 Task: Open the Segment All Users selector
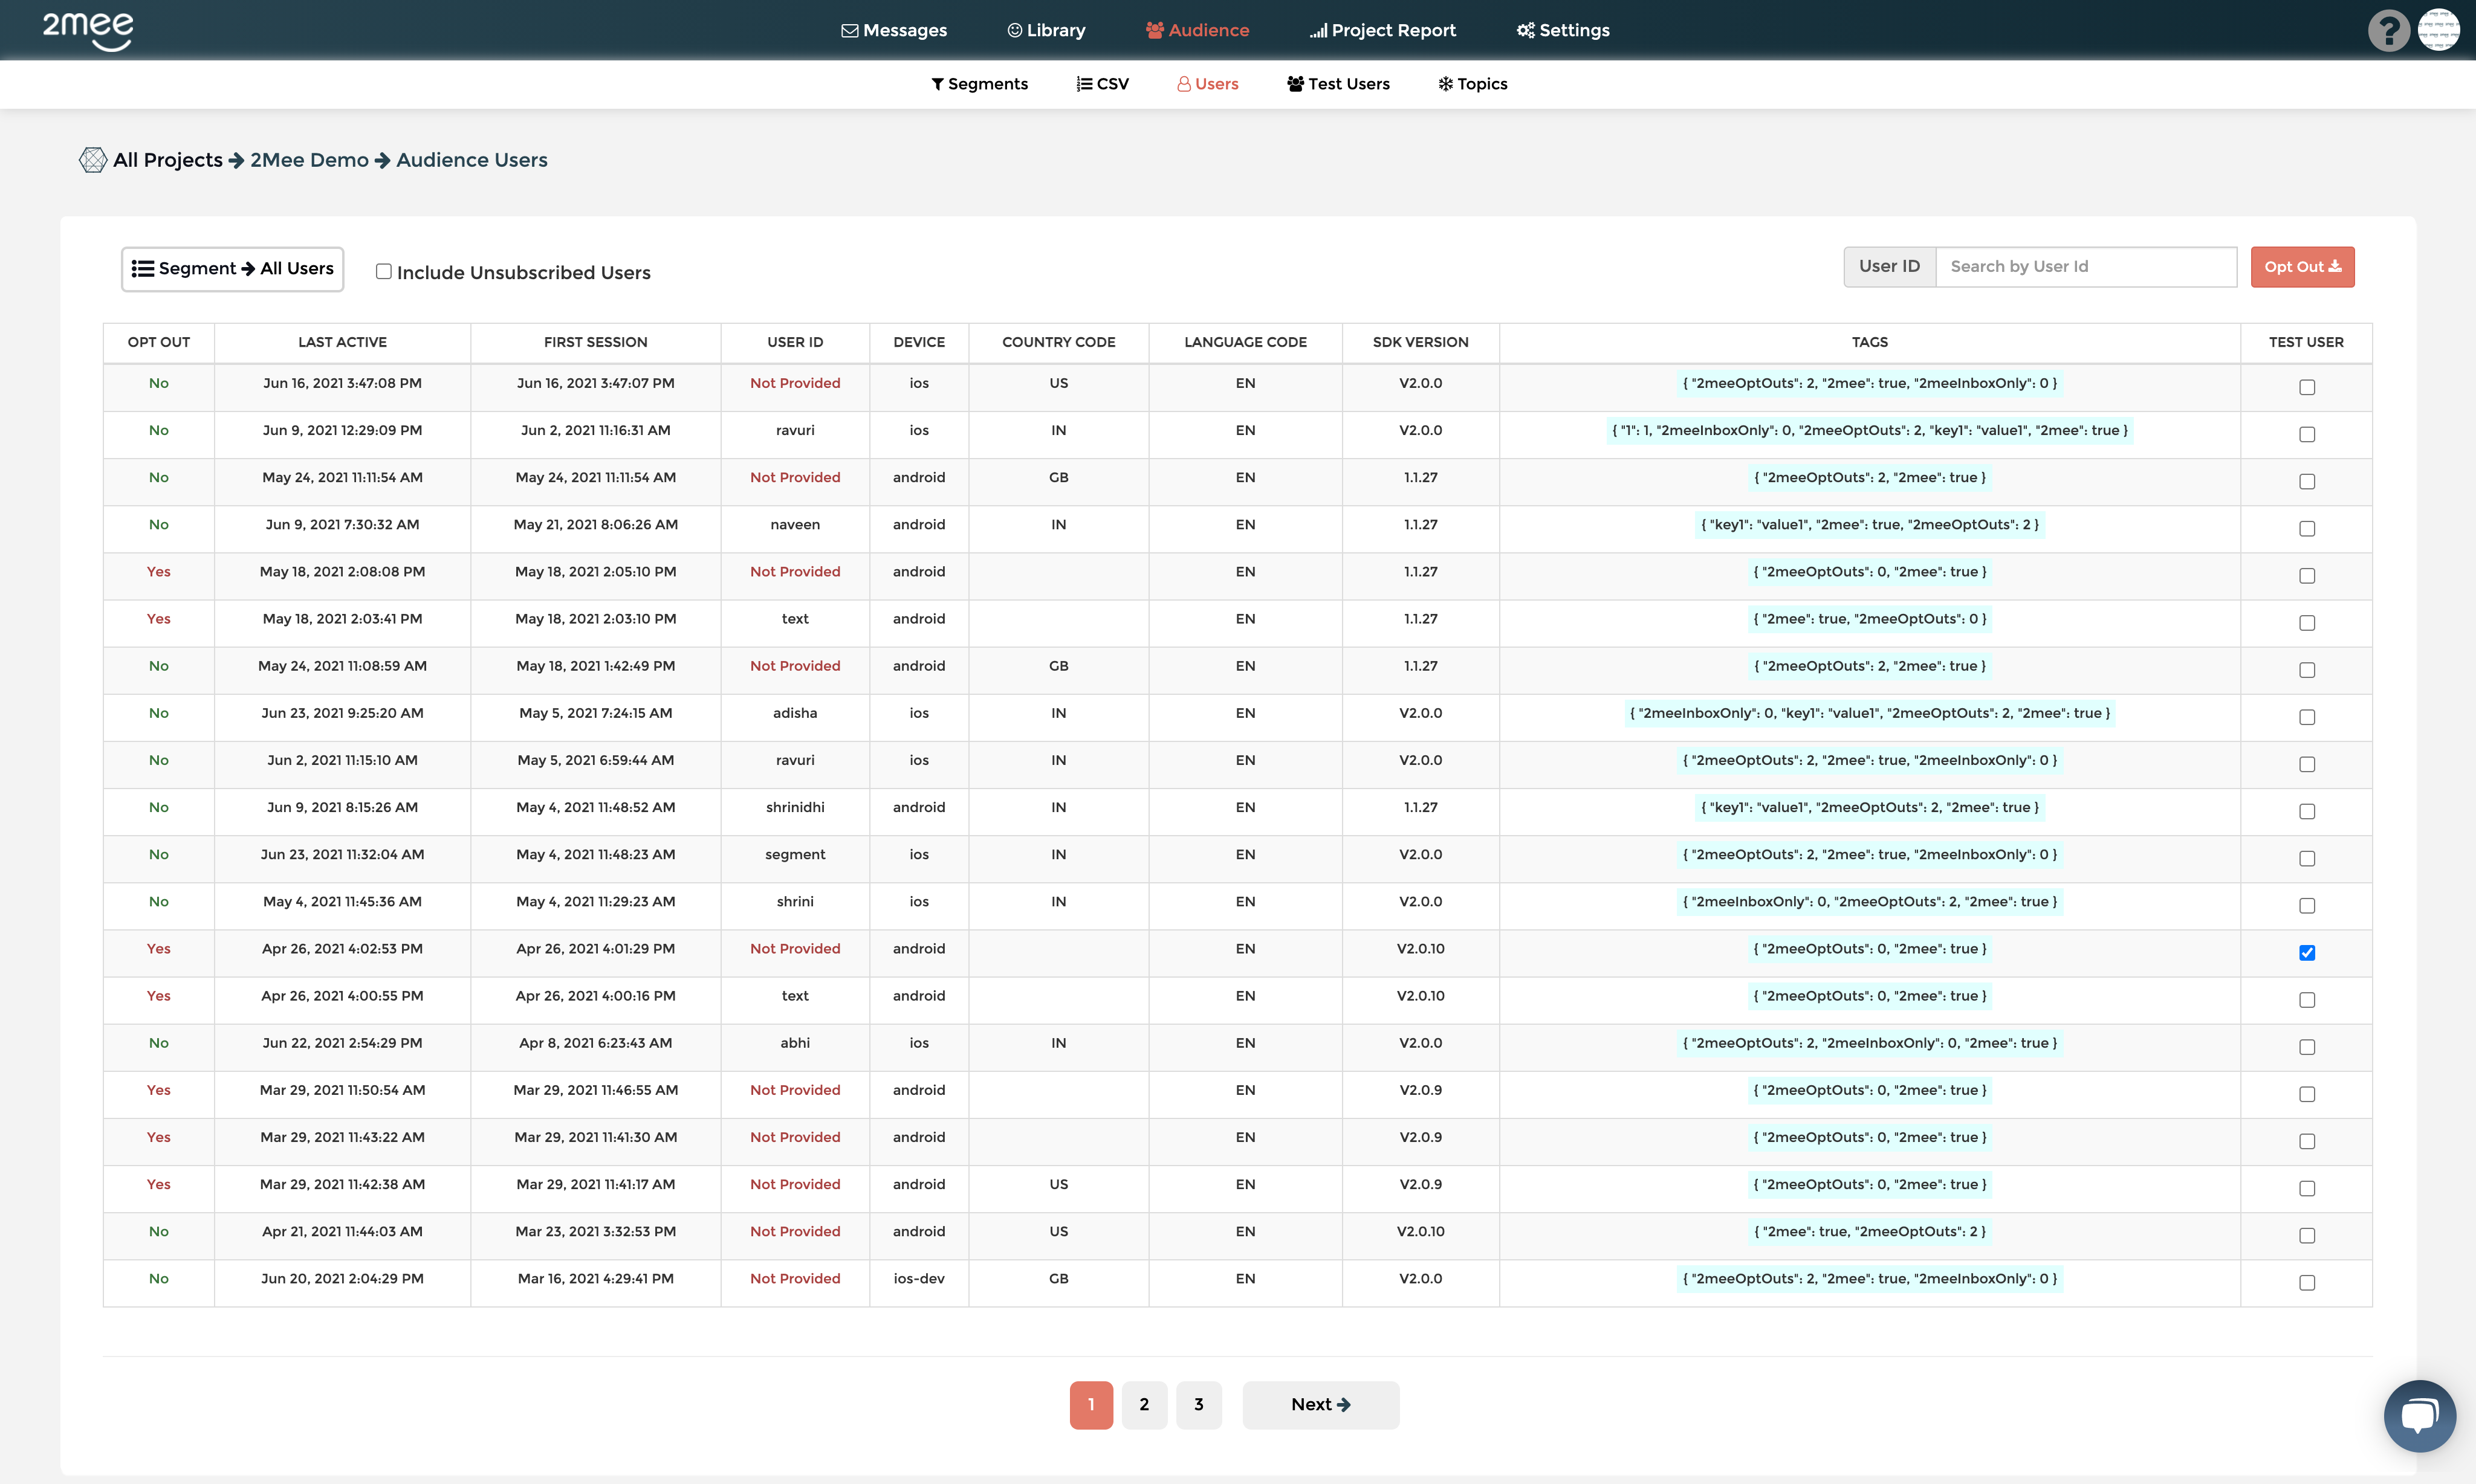point(232,269)
